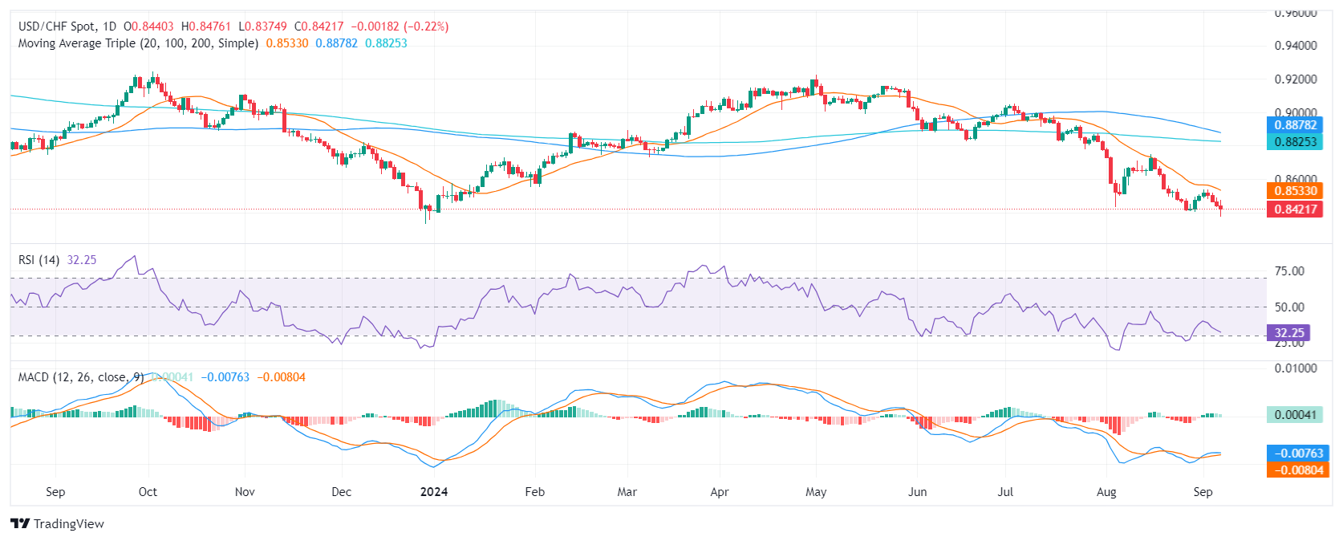
Task: Click the RSI (14) indicator label
Action: (39, 260)
